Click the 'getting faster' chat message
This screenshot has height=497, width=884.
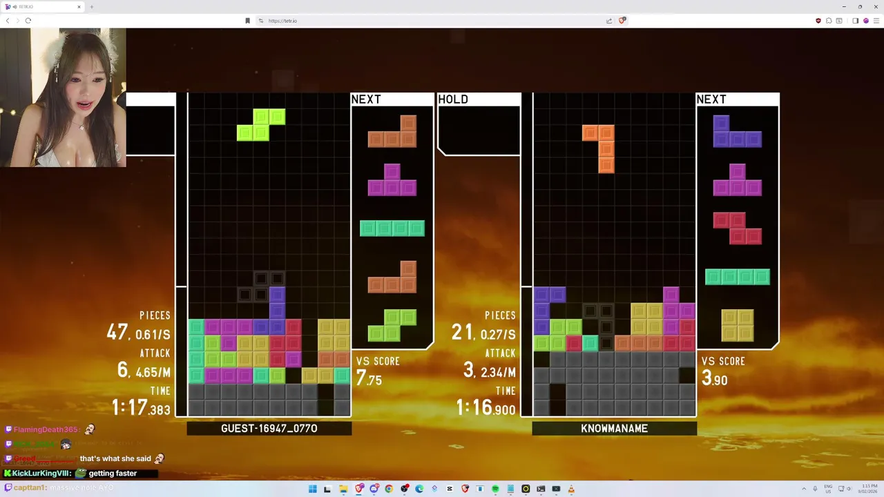pos(113,474)
